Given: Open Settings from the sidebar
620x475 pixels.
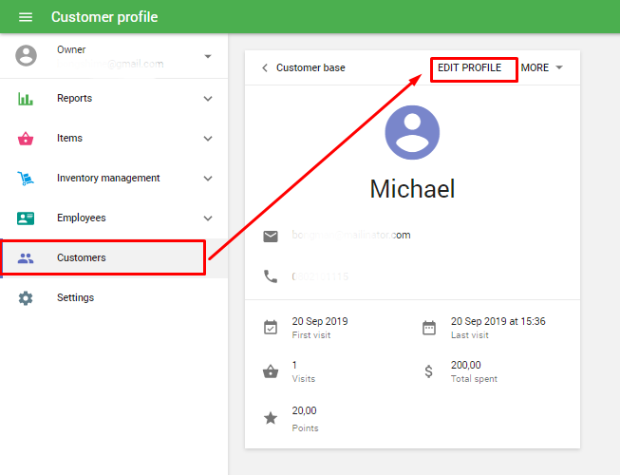Looking at the screenshot, I should 75,298.
